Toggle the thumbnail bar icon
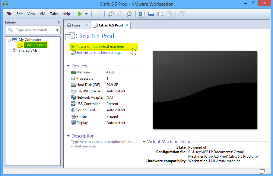Screen dimensions: 273x176 151,14
